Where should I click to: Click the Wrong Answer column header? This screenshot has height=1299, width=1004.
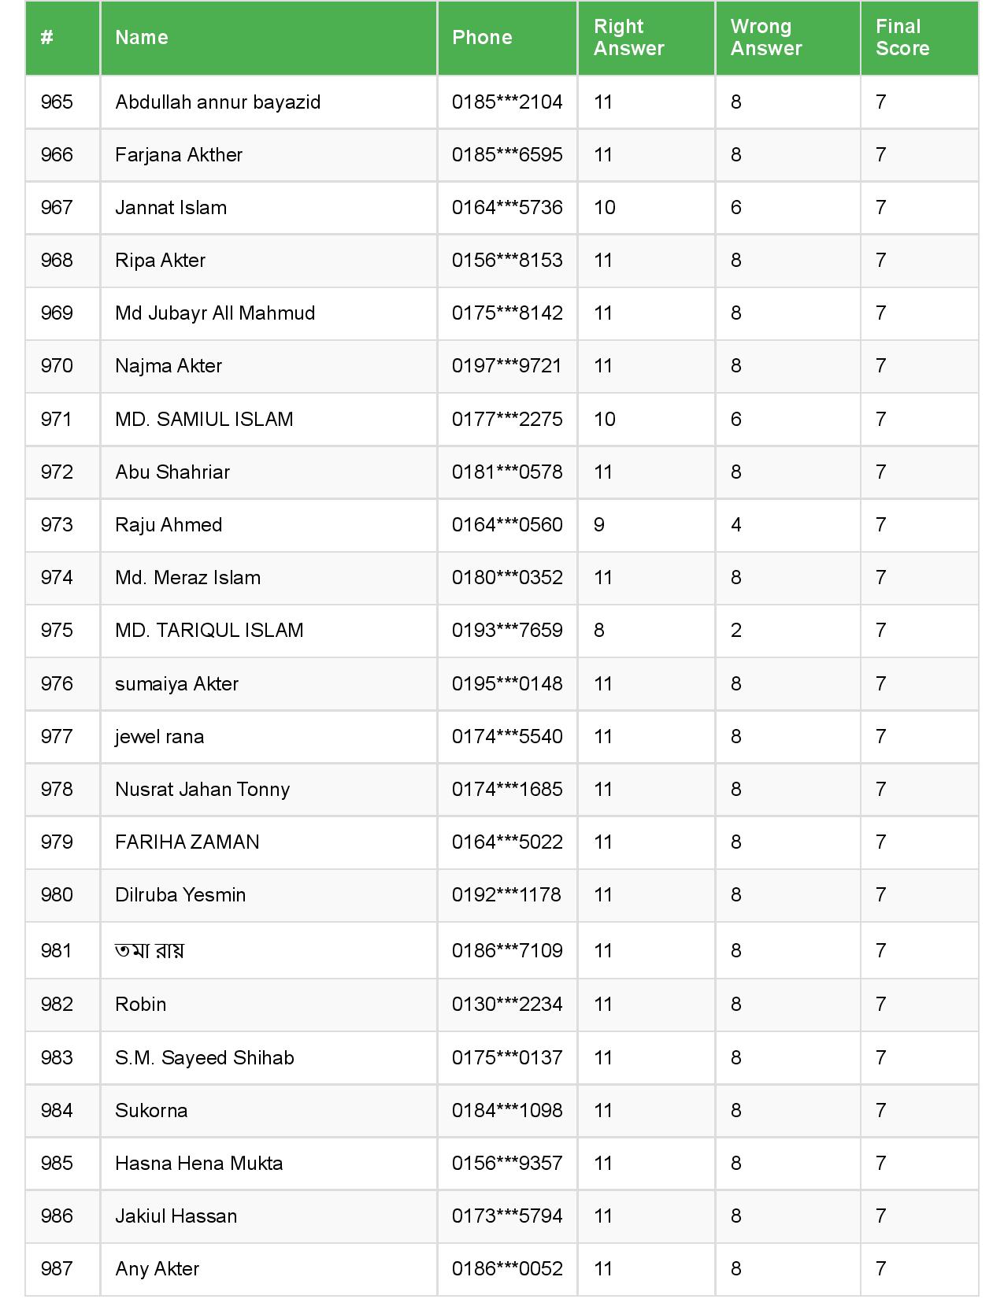[x=765, y=38]
